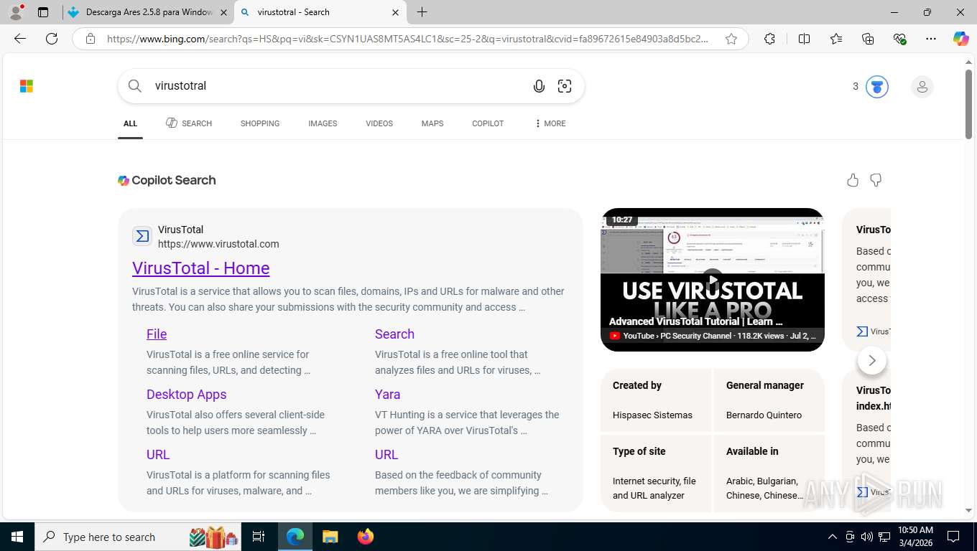Click the Microsoft logo on Bing
Image resolution: width=977 pixels, height=551 pixels.
[27, 86]
